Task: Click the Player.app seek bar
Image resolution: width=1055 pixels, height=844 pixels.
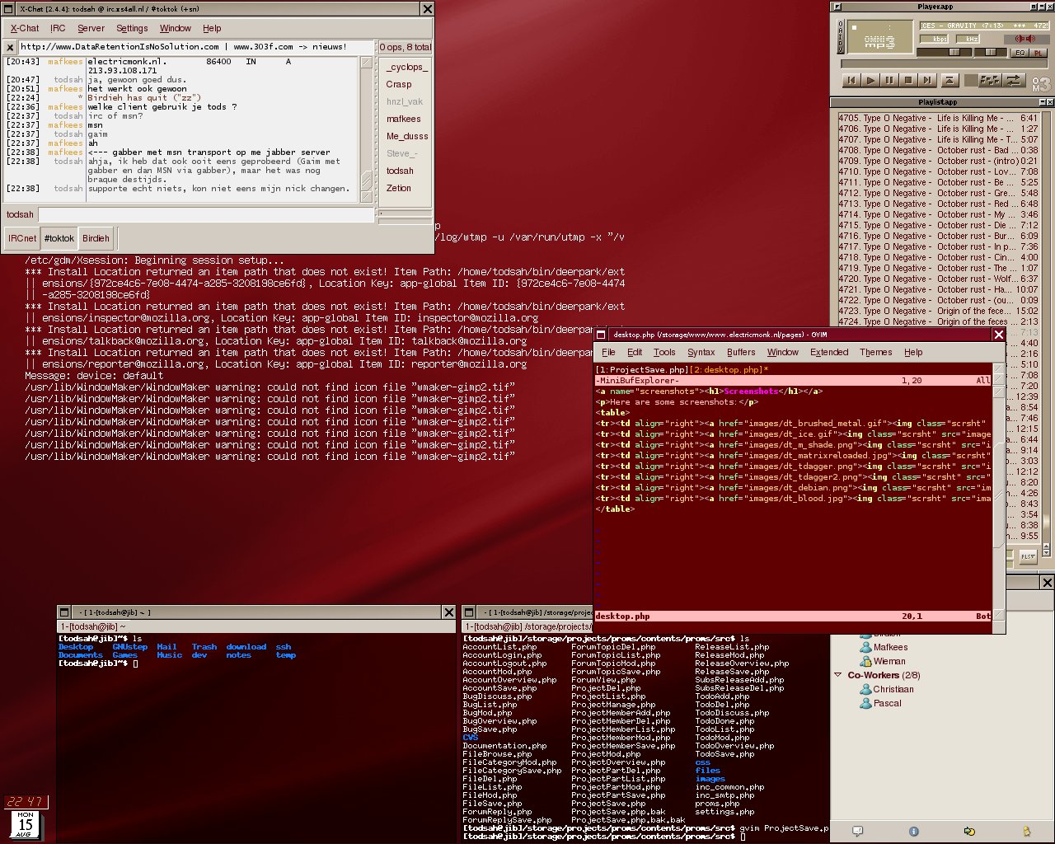Action: (x=945, y=63)
